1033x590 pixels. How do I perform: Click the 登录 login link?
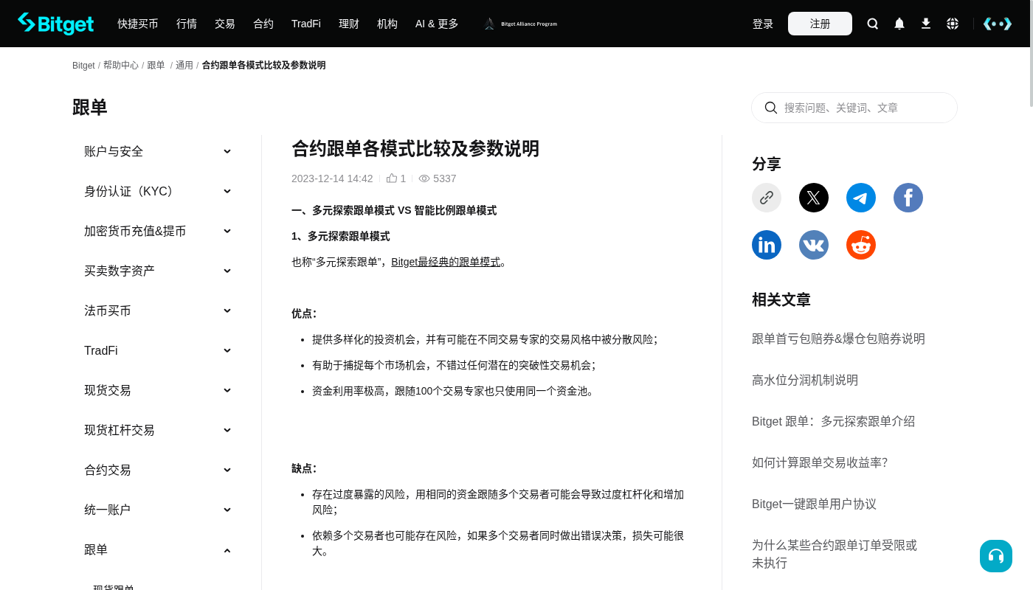[763, 24]
